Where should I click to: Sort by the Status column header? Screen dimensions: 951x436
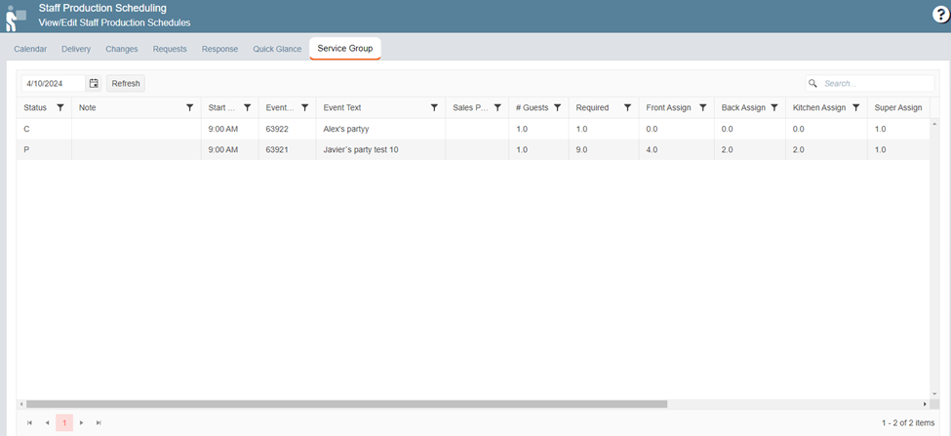click(35, 107)
